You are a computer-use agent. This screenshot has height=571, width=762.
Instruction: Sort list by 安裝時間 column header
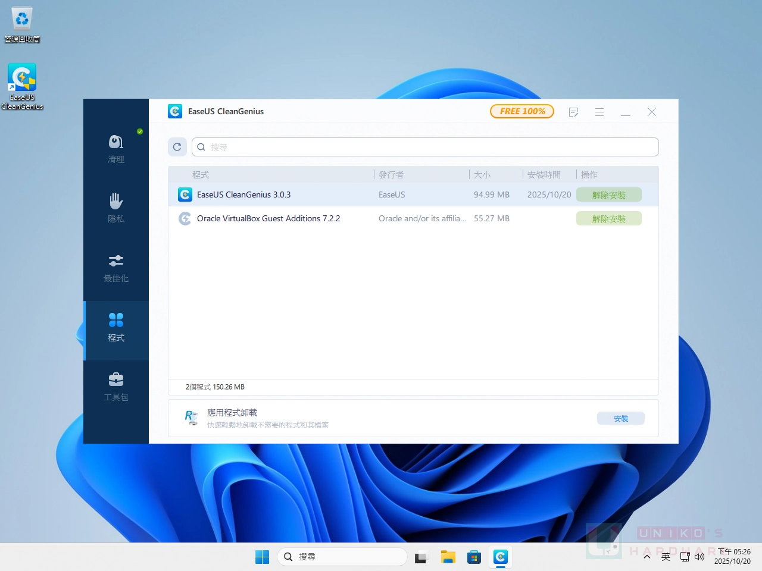[x=544, y=175]
